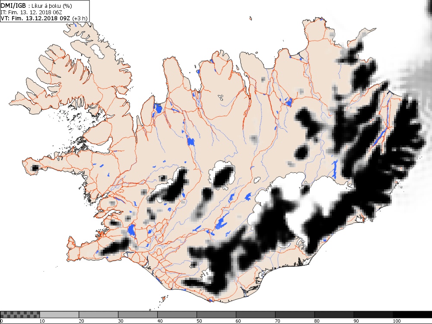Click the legend label "100"
The image size is (432, 324).
[397, 321]
